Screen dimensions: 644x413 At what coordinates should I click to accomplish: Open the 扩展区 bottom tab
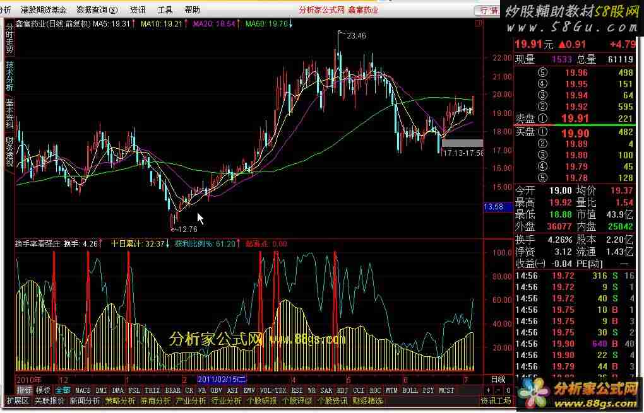point(18,400)
